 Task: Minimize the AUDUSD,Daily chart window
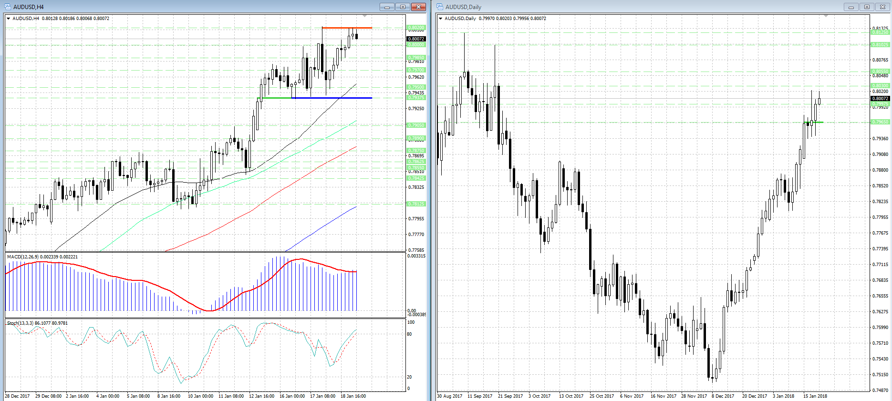click(851, 7)
